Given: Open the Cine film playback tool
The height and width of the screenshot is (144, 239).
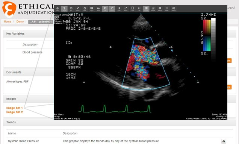Looking at the screenshot, I should click(133, 9).
